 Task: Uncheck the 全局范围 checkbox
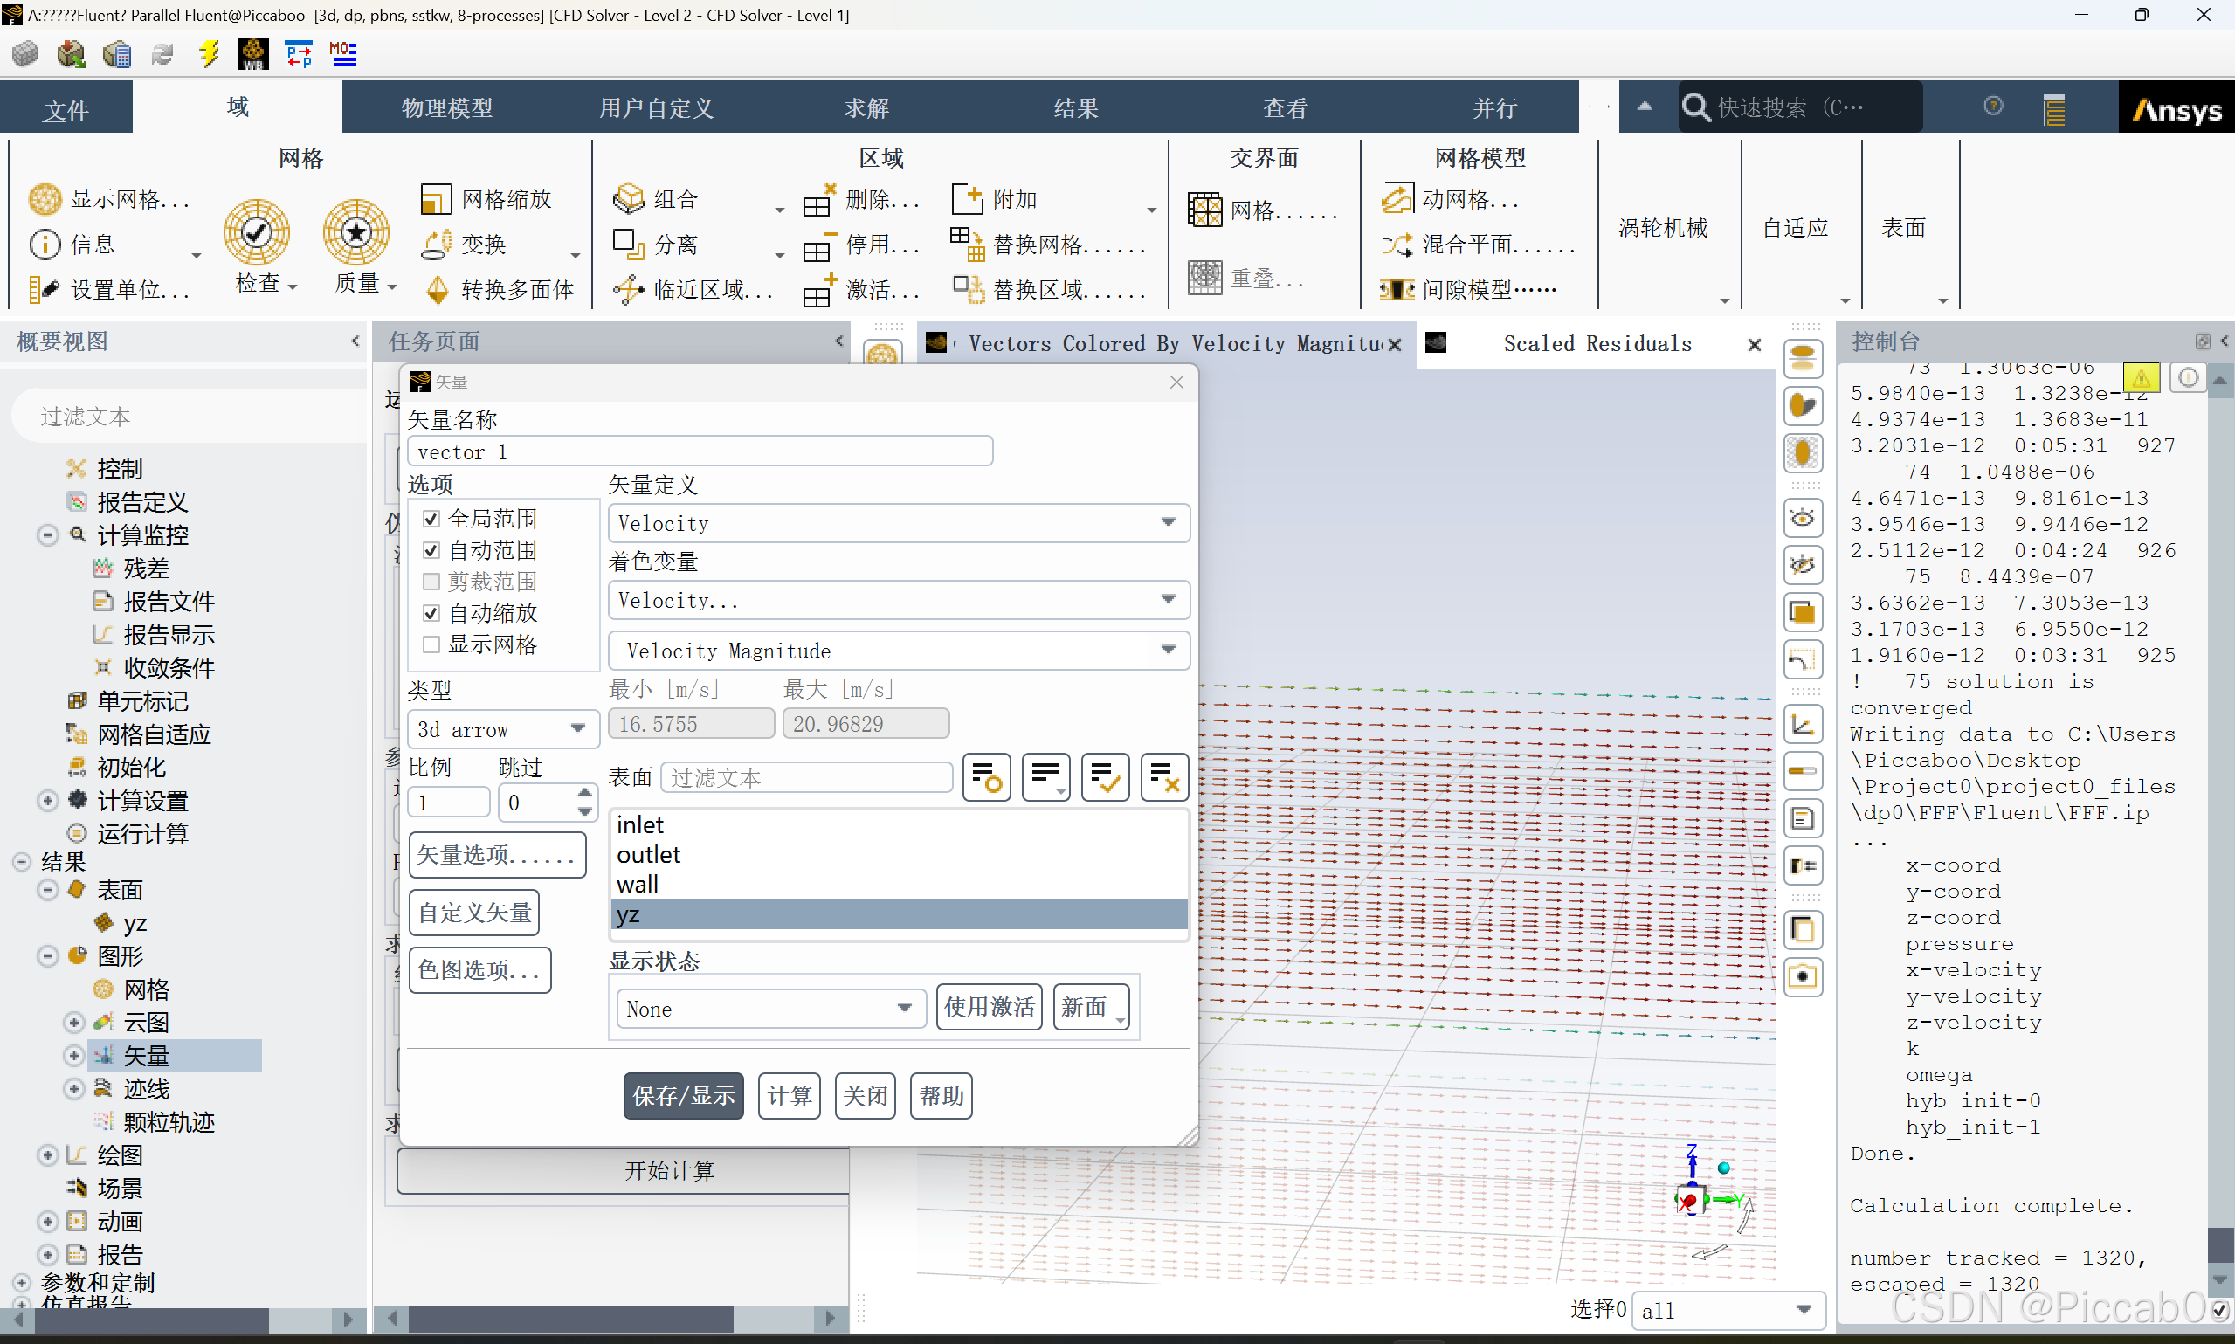pos(432,519)
